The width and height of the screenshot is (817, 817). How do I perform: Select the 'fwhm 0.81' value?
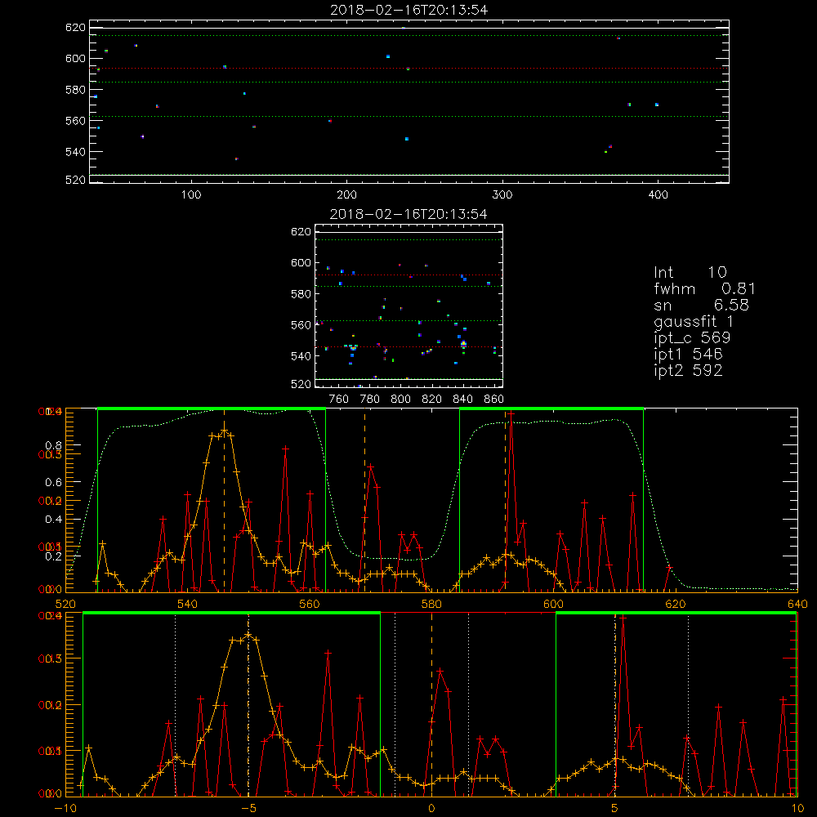click(704, 288)
